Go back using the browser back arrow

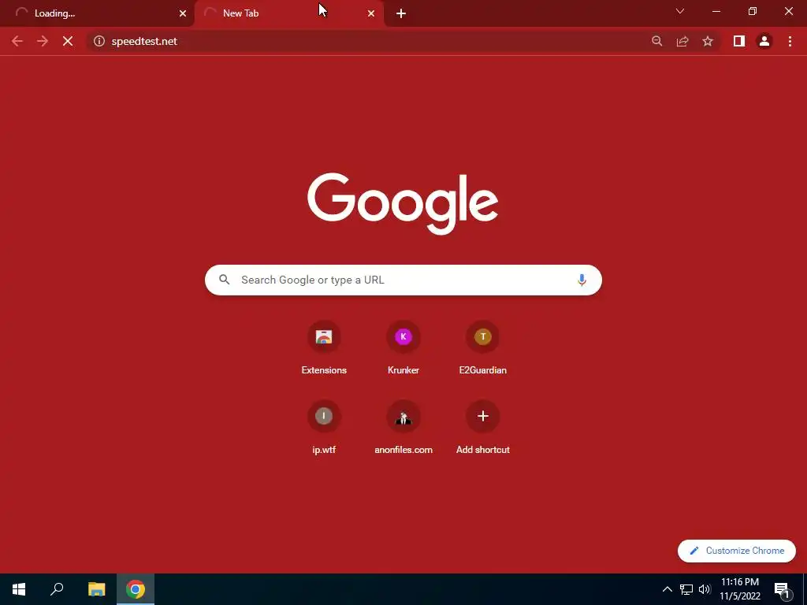(x=17, y=41)
